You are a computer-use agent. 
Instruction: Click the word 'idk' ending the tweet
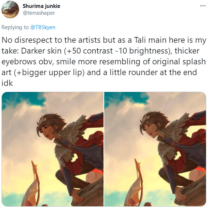point(7,83)
